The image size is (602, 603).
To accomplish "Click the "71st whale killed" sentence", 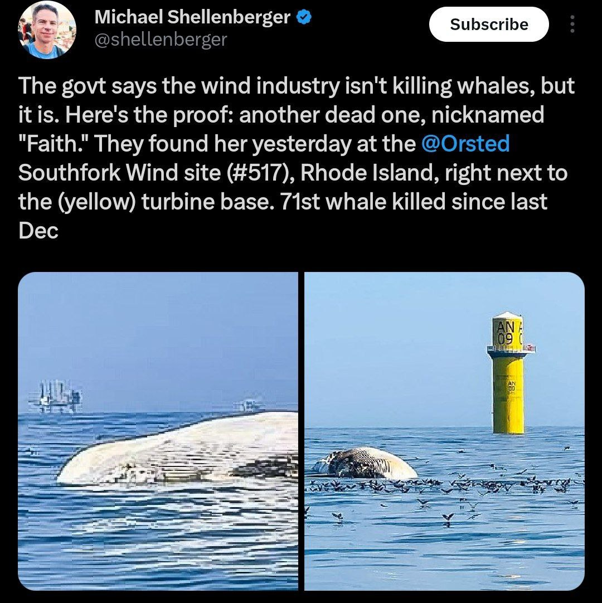I will click(414, 202).
